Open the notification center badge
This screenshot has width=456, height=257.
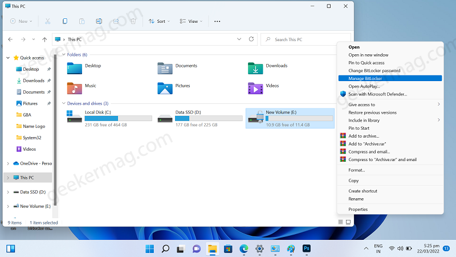coord(446,248)
